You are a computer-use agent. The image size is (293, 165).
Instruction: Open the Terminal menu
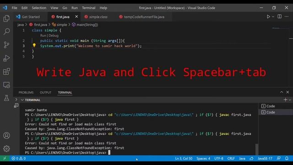point(88,8)
